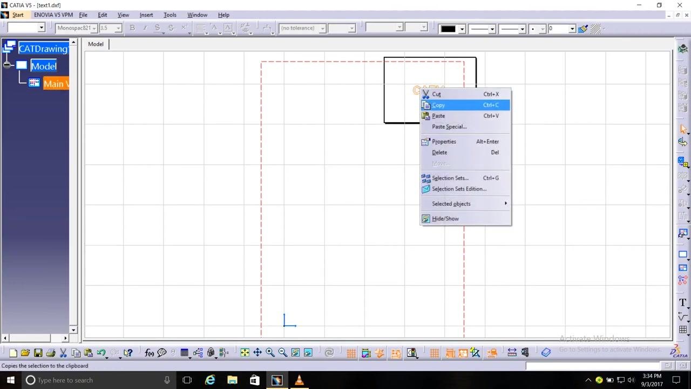Open the Tools menu
The height and width of the screenshot is (389, 691).
[x=170, y=15]
